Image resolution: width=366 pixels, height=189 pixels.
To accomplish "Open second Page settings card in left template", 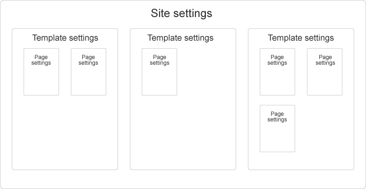I will coord(88,78).
